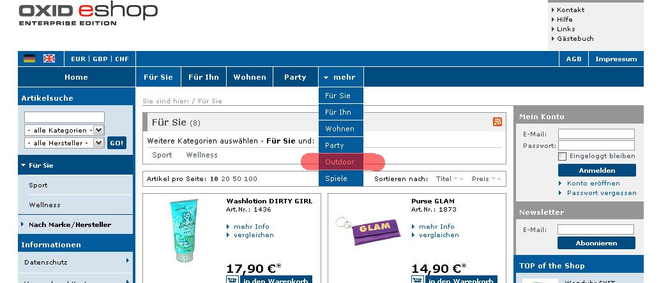Select Spiele in the mehr menu
This screenshot has width=668, height=283.
(337, 178)
